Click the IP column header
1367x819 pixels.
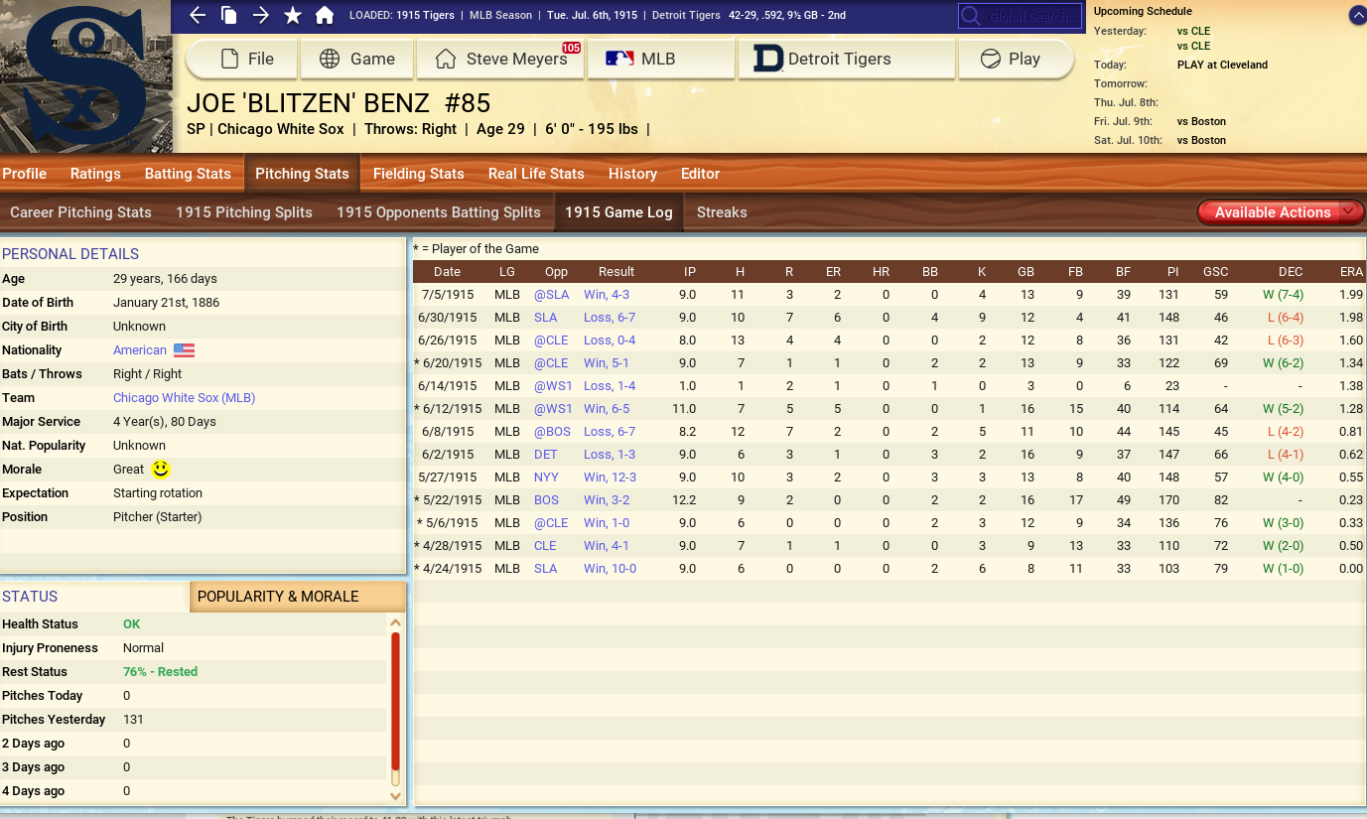tap(689, 272)
